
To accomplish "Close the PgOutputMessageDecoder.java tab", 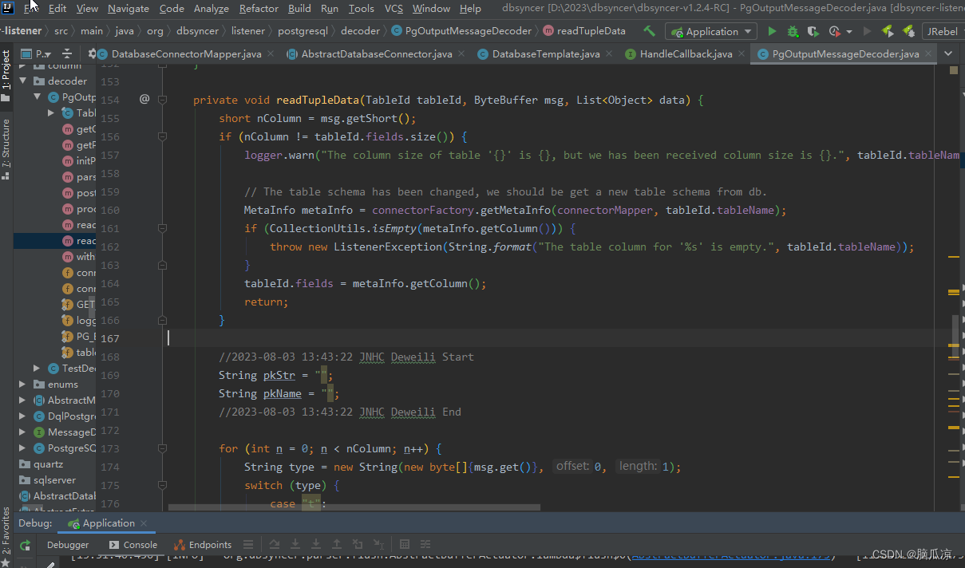I will coord(928,54).
